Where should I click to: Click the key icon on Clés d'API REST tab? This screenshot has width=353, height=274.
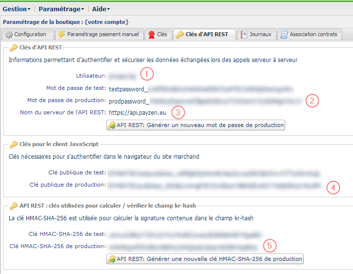tap(180, 34)
